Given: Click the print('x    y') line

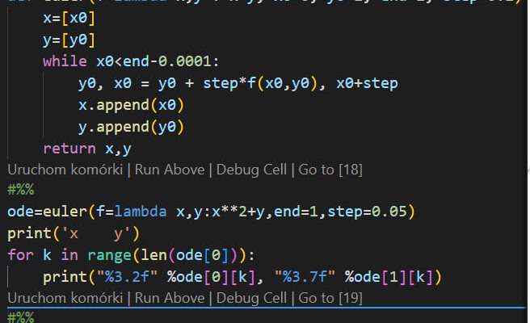Looking at the screenshot, I should tap(57, 234).
